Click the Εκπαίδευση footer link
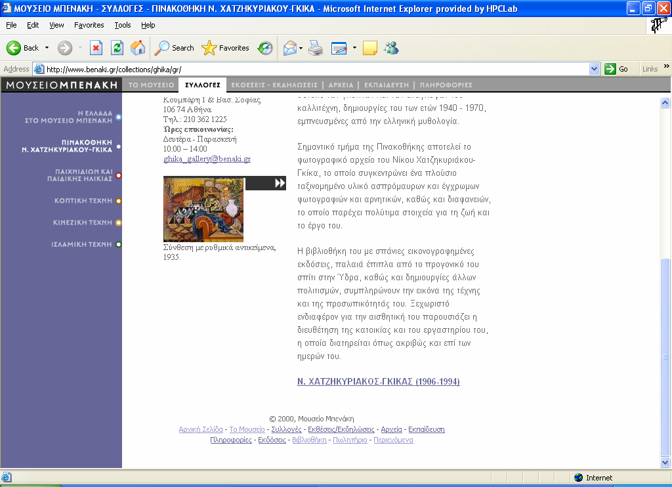 [427, 429]
